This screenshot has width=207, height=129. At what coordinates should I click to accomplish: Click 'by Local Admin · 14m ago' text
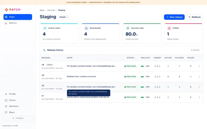(52, 99)
